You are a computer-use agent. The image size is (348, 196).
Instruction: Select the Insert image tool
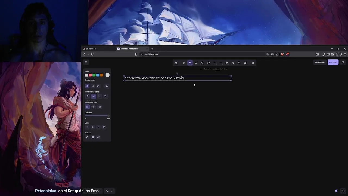tap(239, 63)
